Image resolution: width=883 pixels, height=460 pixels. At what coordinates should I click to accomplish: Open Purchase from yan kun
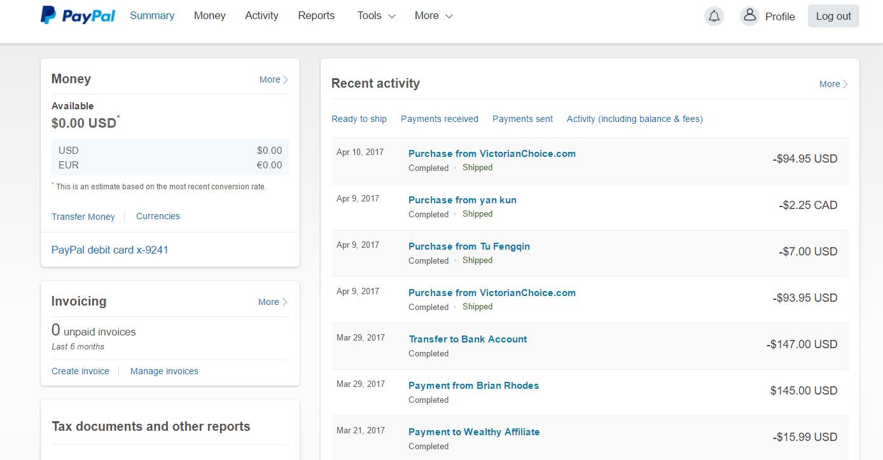tap(462, 200)
